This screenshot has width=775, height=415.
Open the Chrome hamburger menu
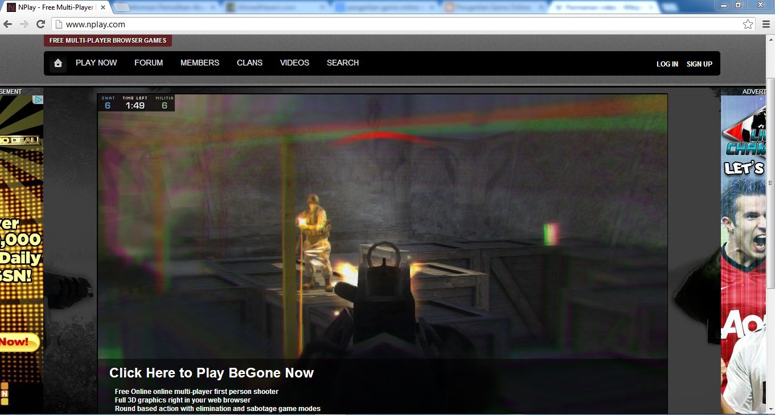click(766, 24)
